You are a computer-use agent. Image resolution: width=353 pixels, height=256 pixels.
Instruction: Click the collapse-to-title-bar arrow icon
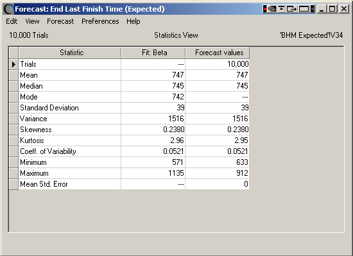point(281,9)
